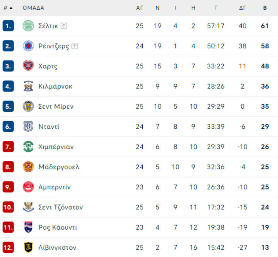Open the Hearts team crest

point(28,66)
